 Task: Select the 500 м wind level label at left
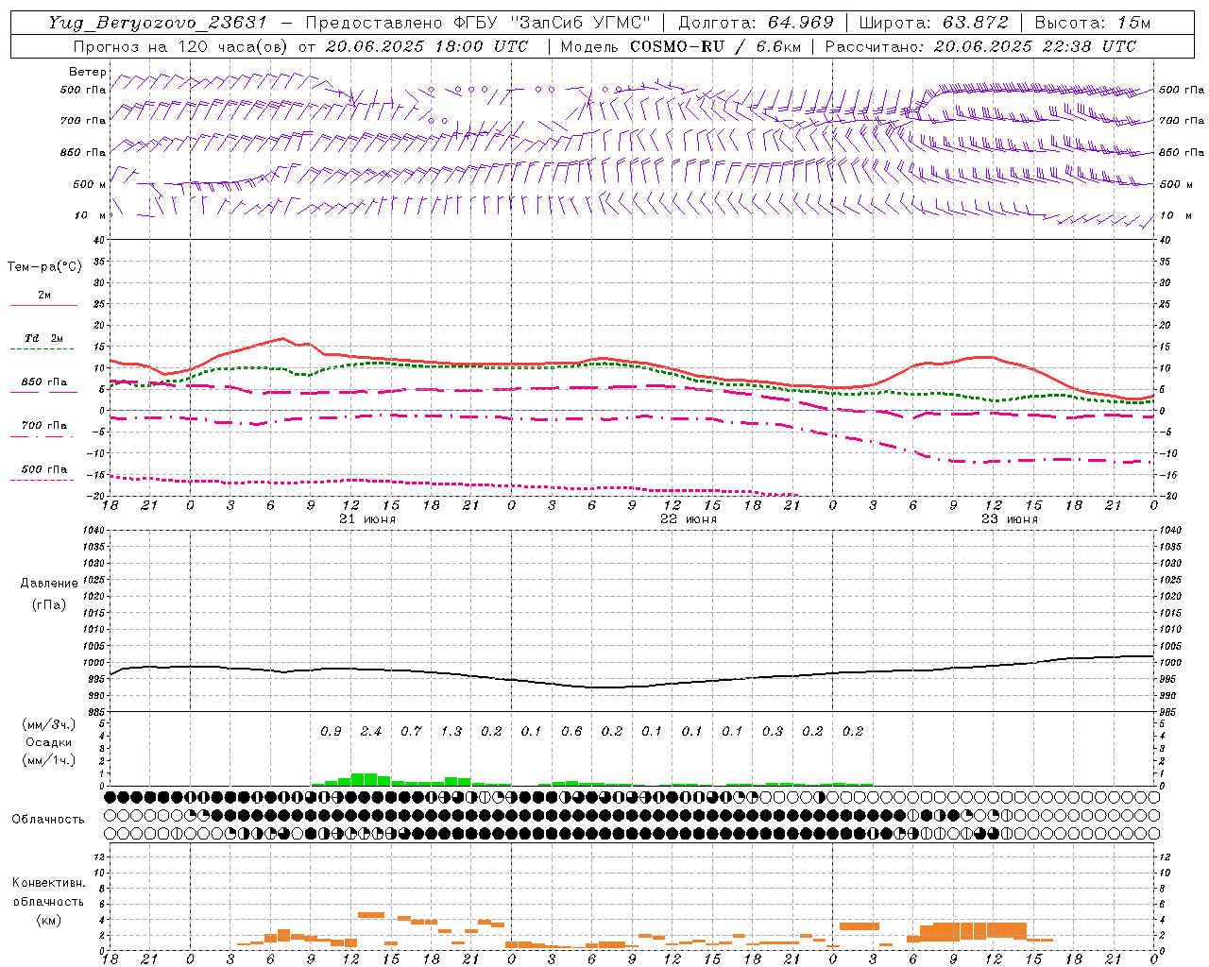[x=90, y=184]
